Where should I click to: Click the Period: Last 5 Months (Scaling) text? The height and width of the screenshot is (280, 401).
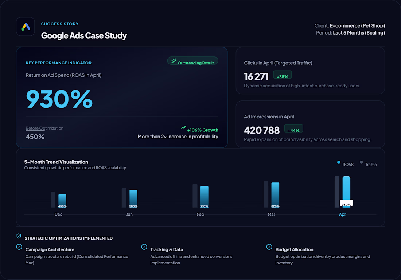point(350,33)
